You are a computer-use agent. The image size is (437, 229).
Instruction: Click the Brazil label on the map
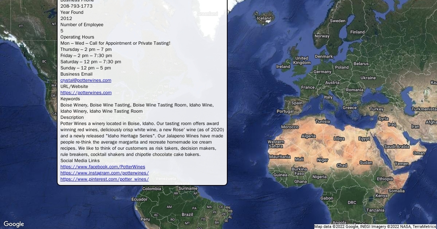(187, 214)
